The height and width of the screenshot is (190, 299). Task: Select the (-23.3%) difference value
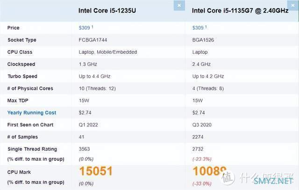[x=202, y=159]
